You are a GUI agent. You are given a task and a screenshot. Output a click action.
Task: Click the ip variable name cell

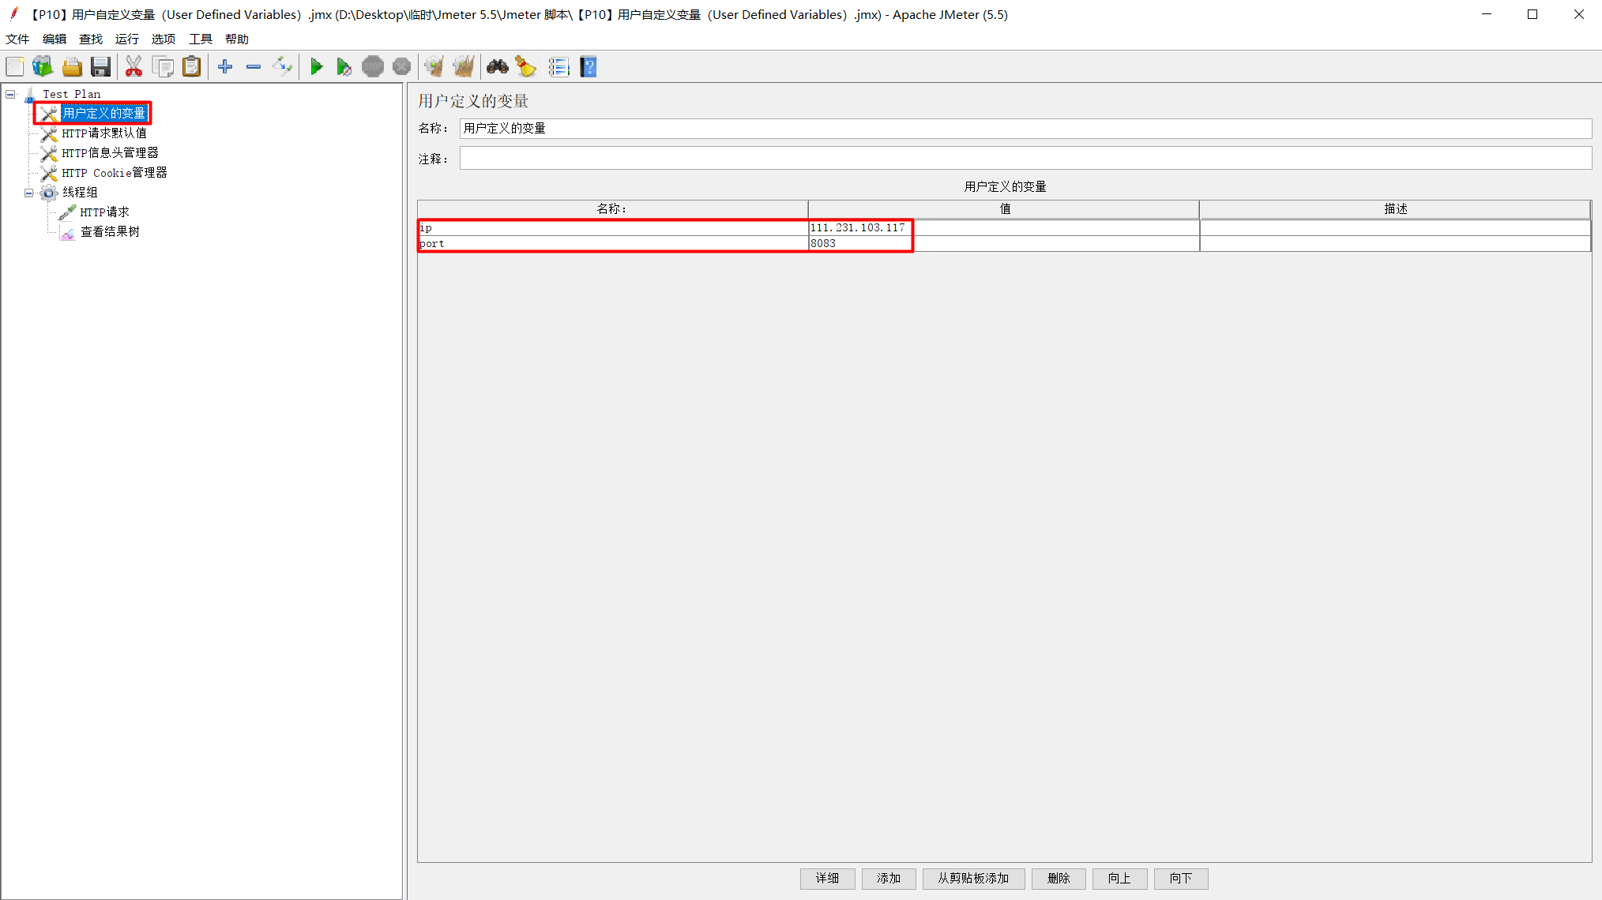(613, 228)
